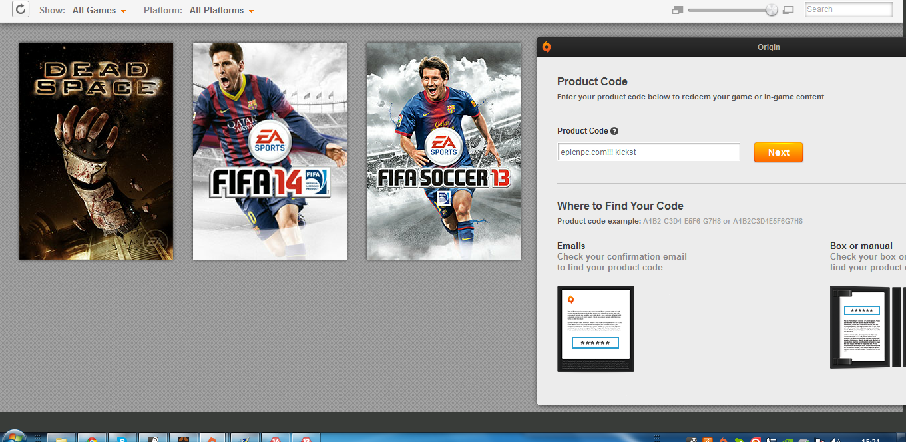This screenshot has width=906, height=442.
Task: Click the confirmation email example image
Action: click(x=595, y=329)
